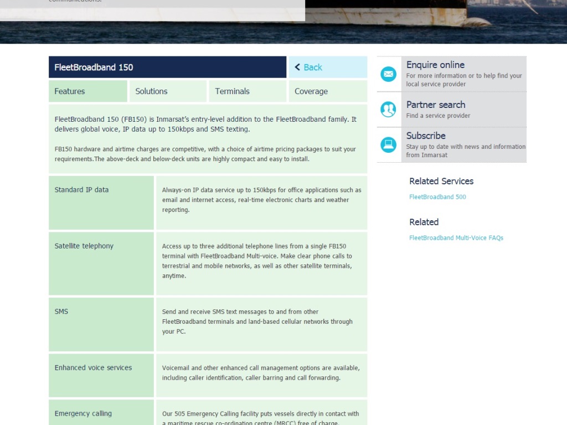Click the laptop icon beside Subscribe
The width and height of the screenshot is (567, 425).
[388, 144]
